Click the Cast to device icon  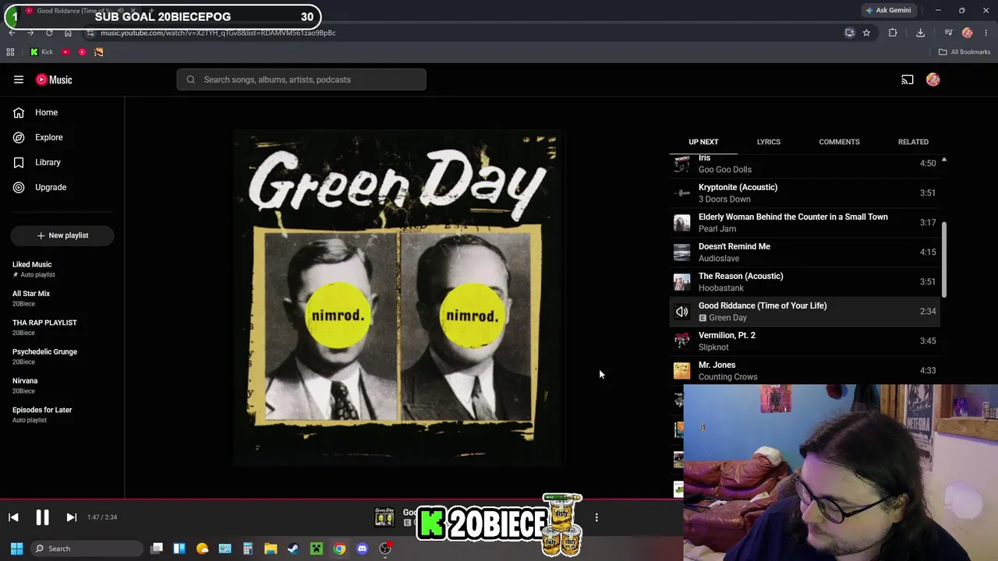[x=908, y=79]
